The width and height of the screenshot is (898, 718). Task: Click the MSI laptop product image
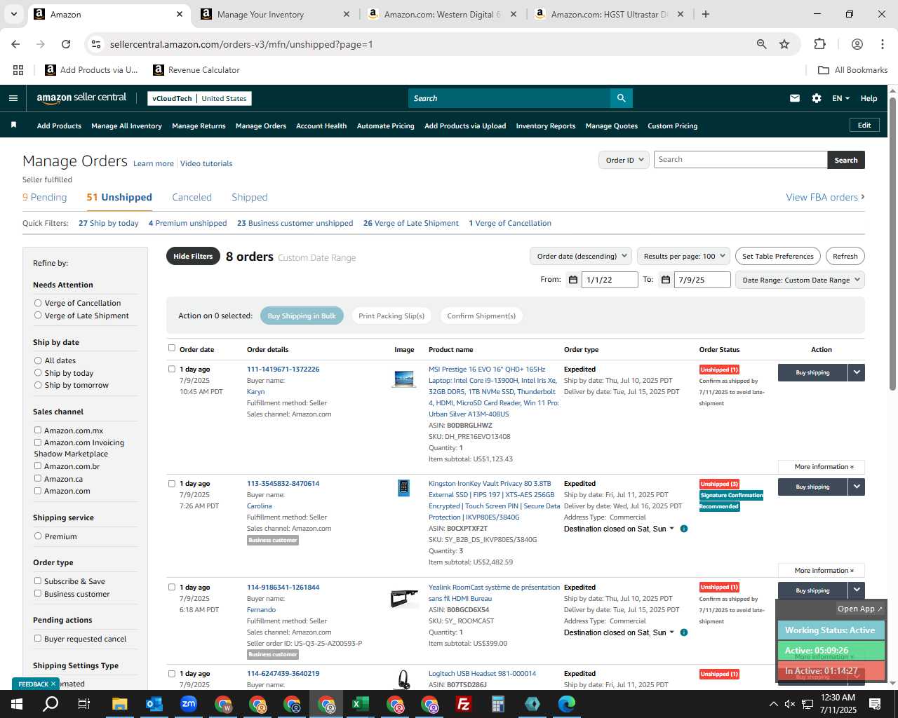pos(404,379)
